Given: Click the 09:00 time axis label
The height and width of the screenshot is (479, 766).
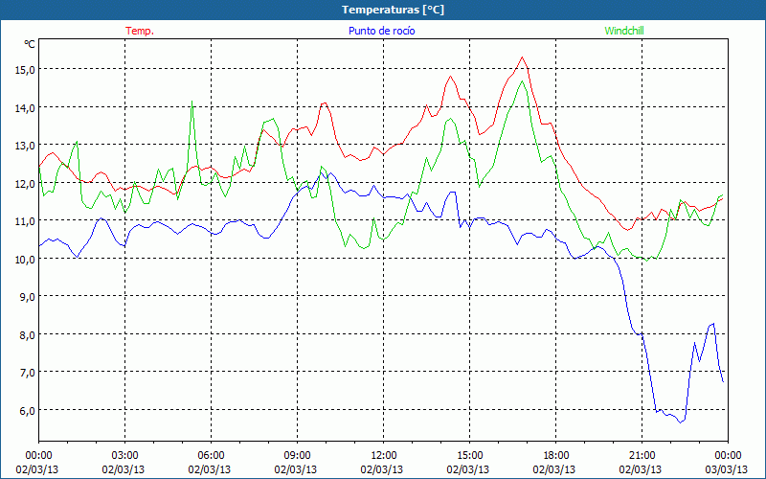Looking at the screenshot, I should (x=297, y=456).
